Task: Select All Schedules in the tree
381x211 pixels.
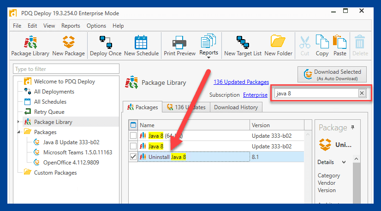Action: pos(50,102)
